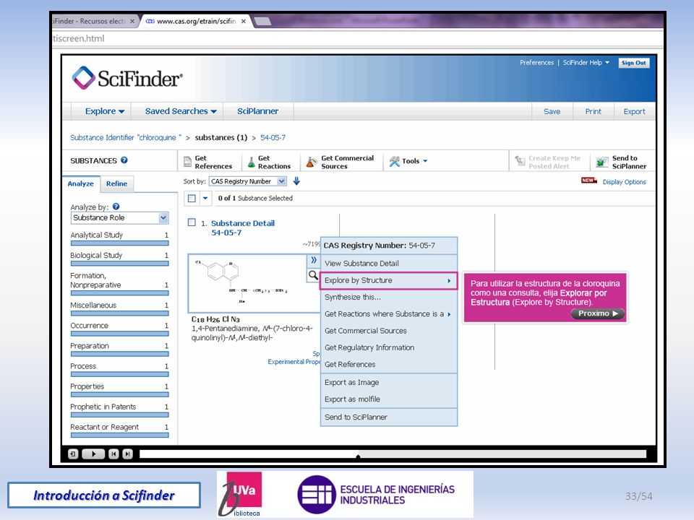Switch to the Refine tab
694x520 pixels.
pyautogui.click(x=116, y=183)
